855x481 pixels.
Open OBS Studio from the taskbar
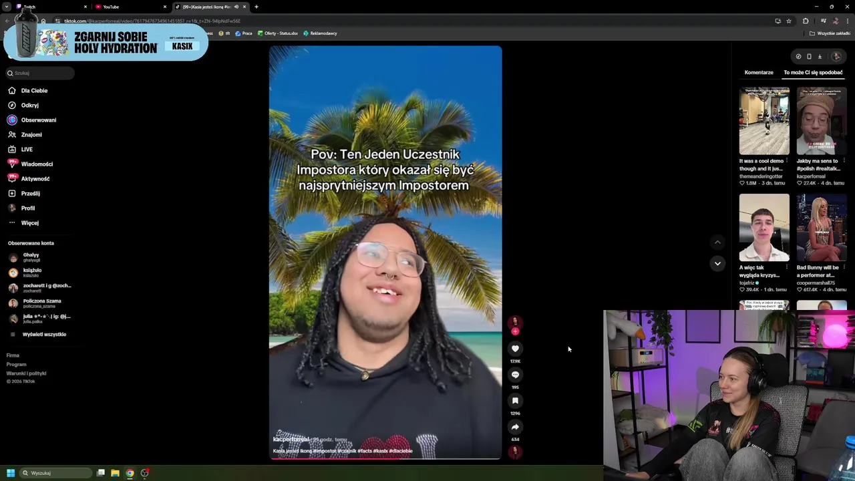click(144, 473)
